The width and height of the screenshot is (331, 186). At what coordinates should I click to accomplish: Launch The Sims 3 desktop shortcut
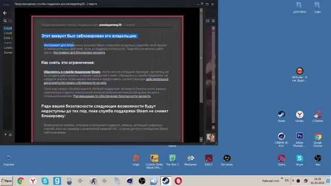point(172,160)
